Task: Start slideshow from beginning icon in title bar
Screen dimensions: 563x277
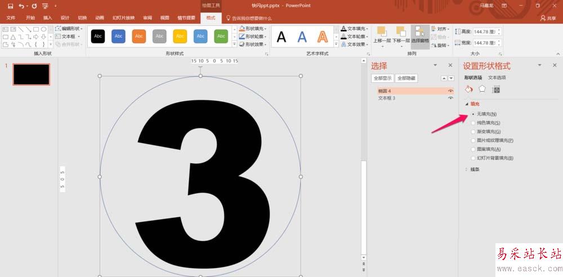Action: pos(45,6)
